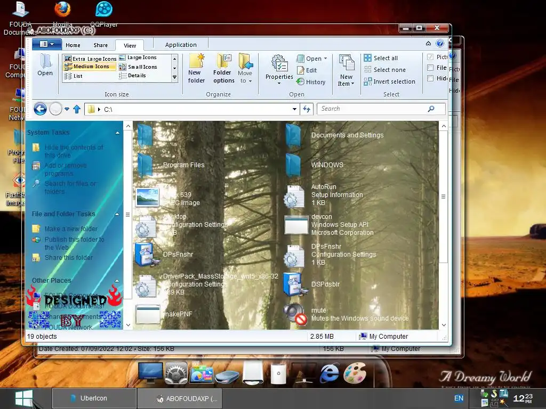546x409 pixels.
Task: Click Add or remove programs link
Action: click(66, 169)
